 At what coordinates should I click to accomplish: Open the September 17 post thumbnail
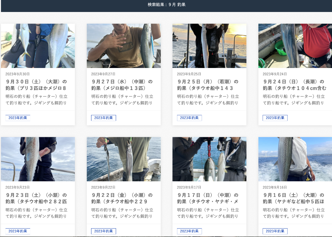tap(209, 159)
